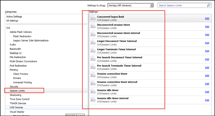Click the Pre-launch Disconnect Timer Interval icon

click(93, 59)
